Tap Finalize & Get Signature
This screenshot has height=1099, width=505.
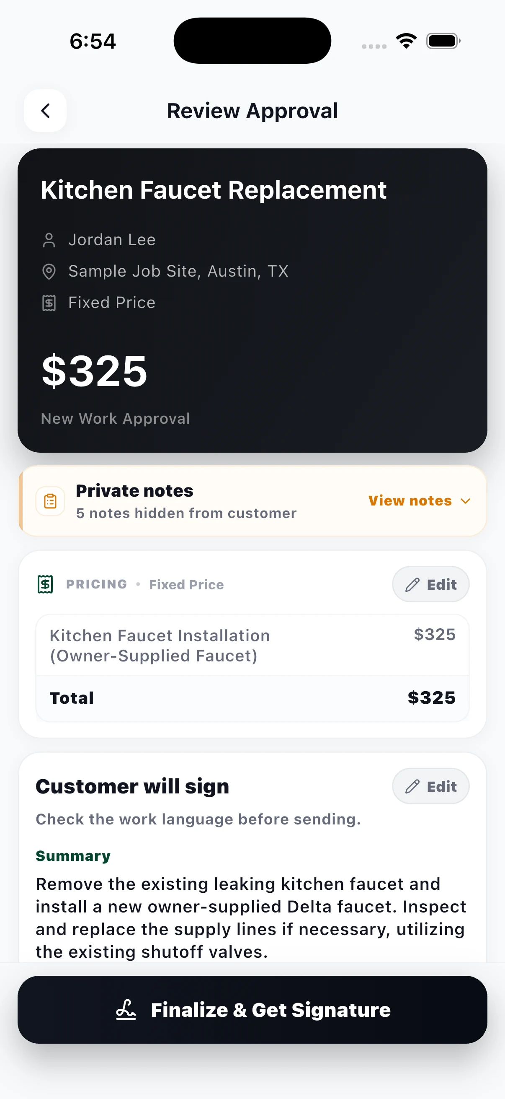point(252,1009)
